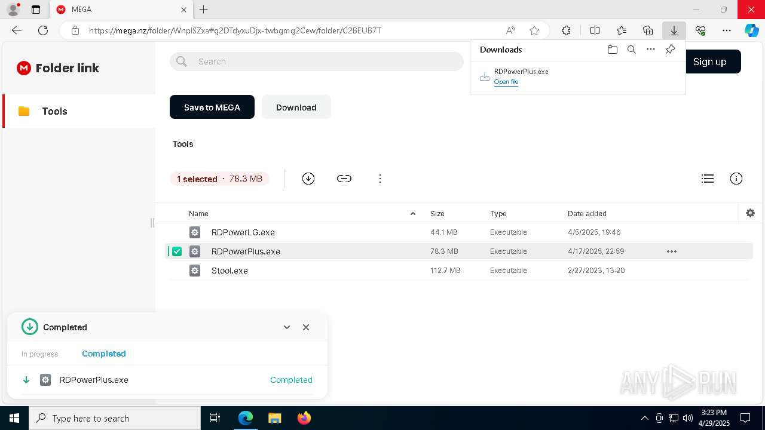Open Collections icon
This screenshot has height=430, width=765.
coord(648,30)
